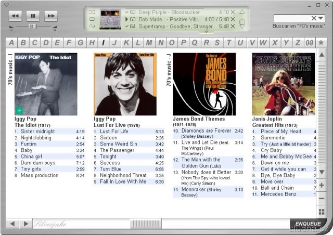Increase volume with the plus speaker icon
The width and height of the screenshot is (333, 235).
point(55,28)
